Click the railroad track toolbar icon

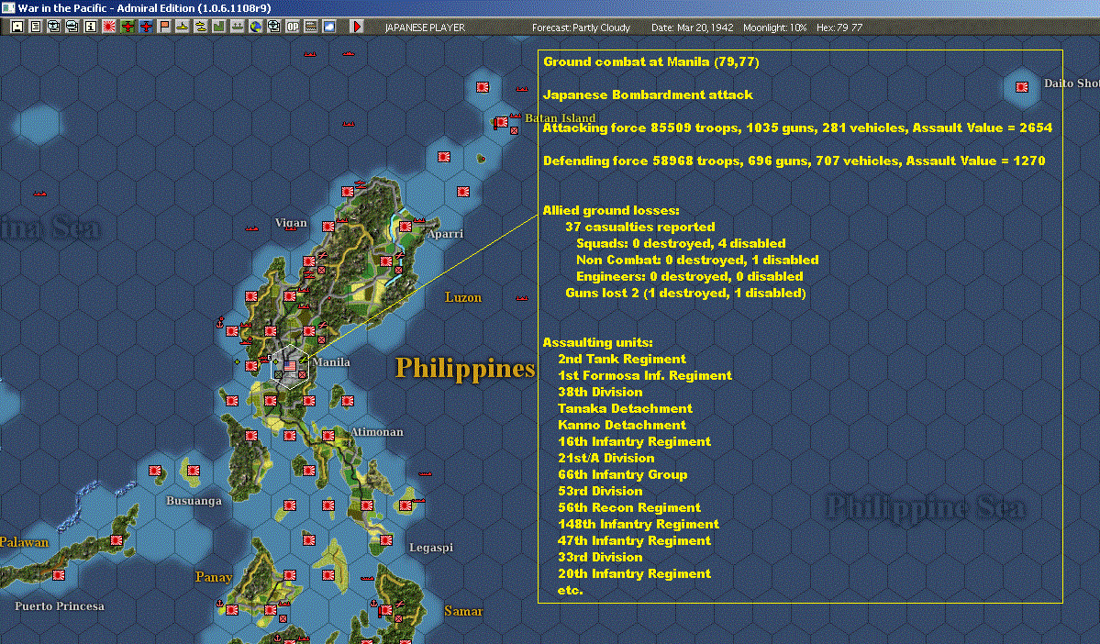click(311, 27)
